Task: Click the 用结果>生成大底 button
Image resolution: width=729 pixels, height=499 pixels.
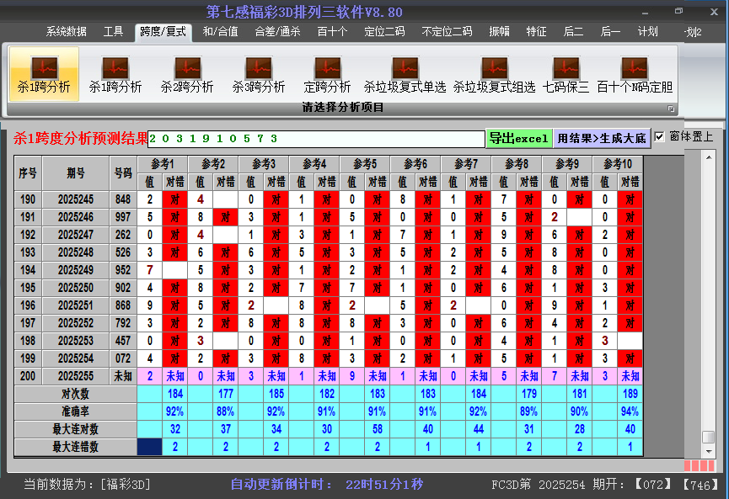Action: tap(602, 138)
